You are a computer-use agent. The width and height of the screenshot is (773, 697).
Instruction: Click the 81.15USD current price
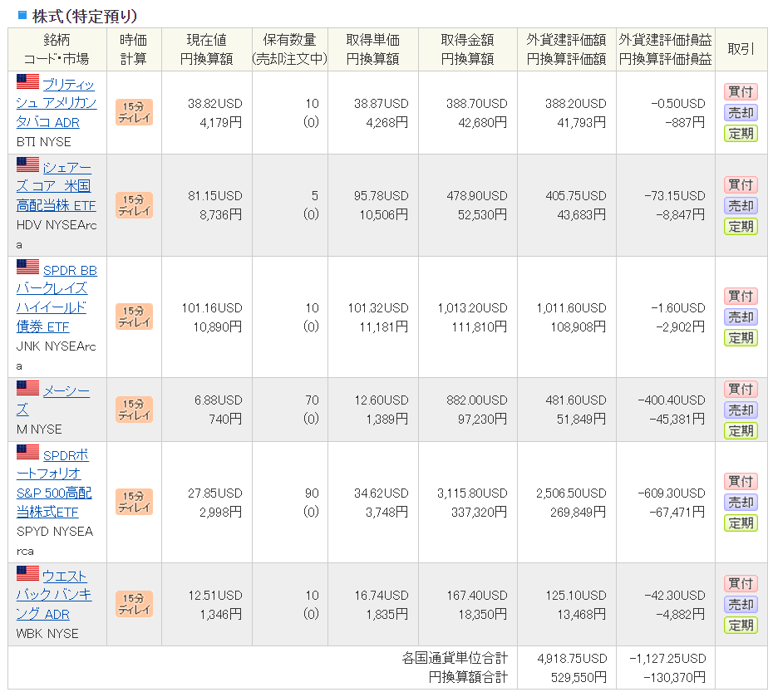pos(215,195)
